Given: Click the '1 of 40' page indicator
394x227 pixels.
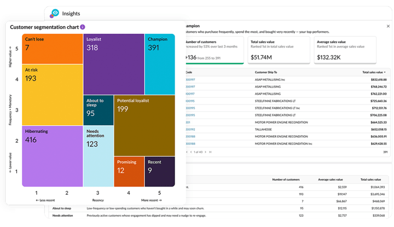Looking at the screenshot, I should pyautogui.click(x=198, y=152).
